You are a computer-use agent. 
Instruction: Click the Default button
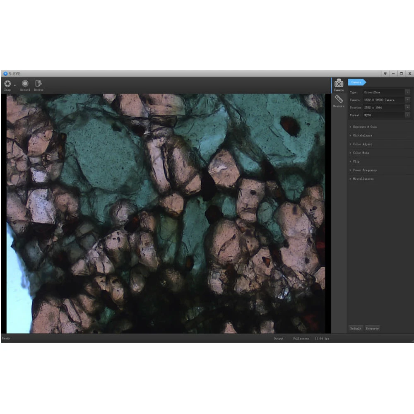click(x=356, y=329)
